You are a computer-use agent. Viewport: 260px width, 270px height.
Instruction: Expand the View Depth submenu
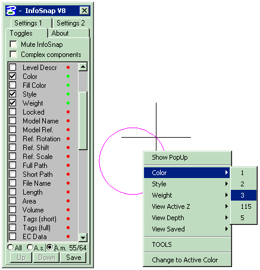(x=187, y=218)
